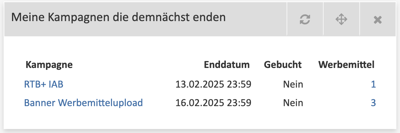Select the 16.02.2025 end date cell
This screenshot has height=133, width=400.
[x=213, y=103]
